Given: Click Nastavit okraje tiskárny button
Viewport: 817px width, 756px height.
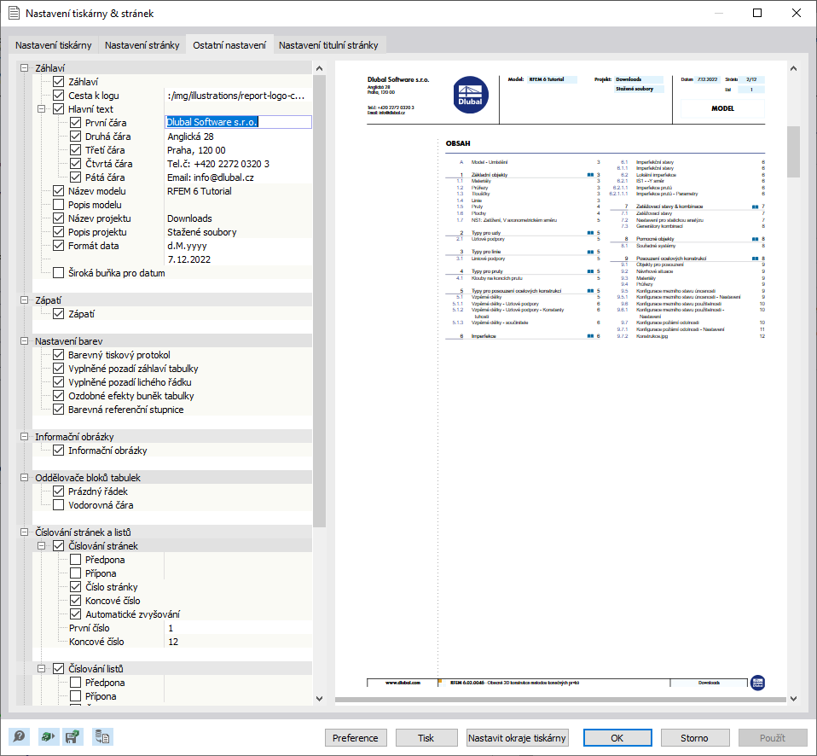Looking at the screenshot, I should click(x=517, y=738).
